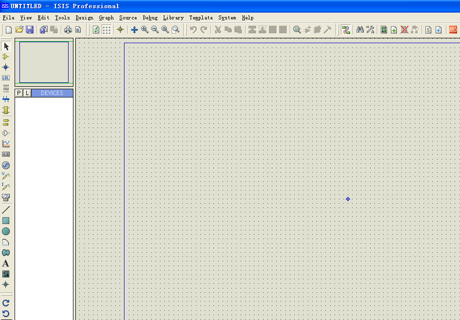Image resolution: width=460 pixels, height=320 pixels.
Task: Choose the Component mode tool
Action: [x=5, y=57]
